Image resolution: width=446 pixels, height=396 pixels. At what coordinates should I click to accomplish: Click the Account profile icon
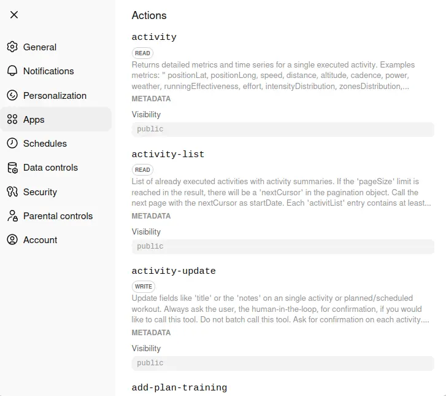[12, 240]
